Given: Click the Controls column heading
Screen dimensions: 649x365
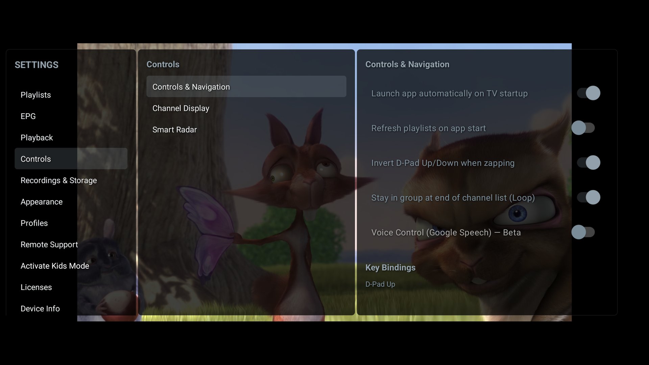Looking at the screenshot, I should pos(163,64).
